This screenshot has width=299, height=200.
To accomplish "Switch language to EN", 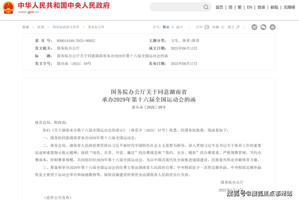I will click(x=249, y=7).
